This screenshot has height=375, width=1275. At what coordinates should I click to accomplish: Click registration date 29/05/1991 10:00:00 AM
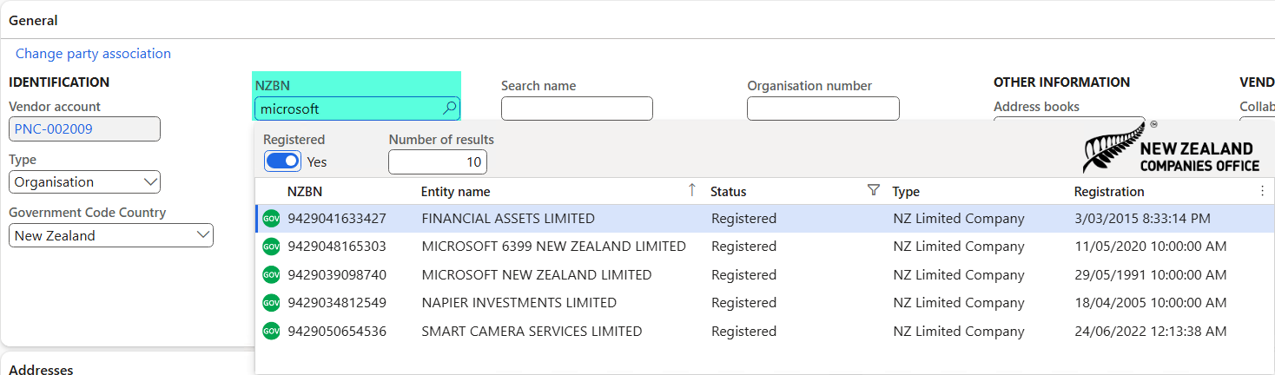point(1151,275)
